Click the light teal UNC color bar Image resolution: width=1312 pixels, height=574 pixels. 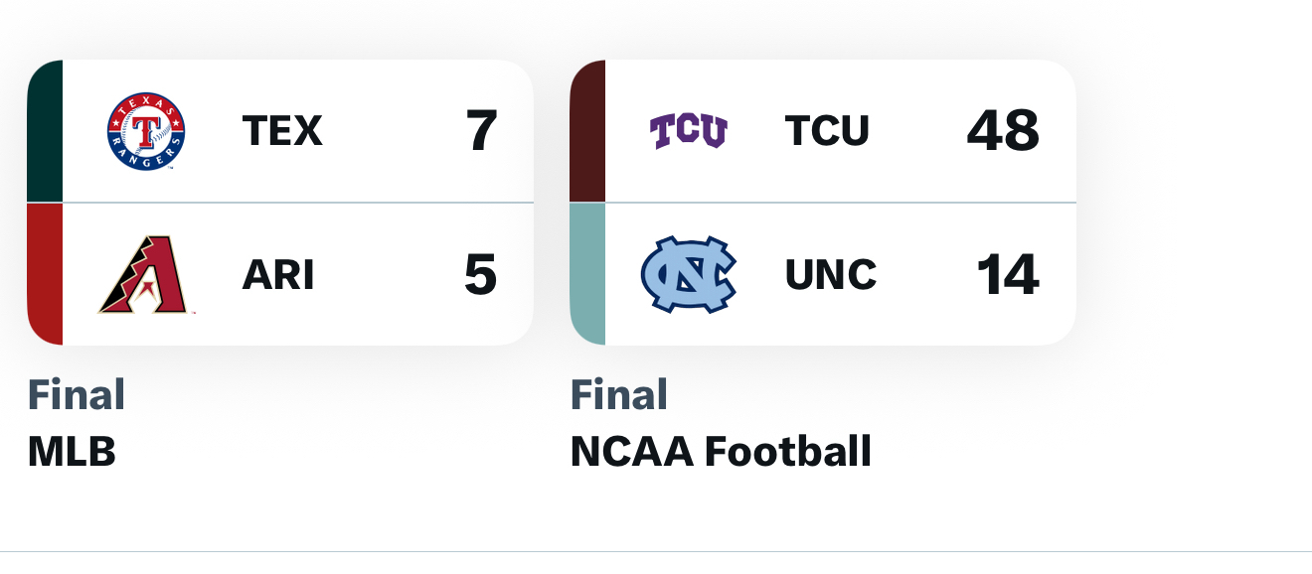point(587,275)
